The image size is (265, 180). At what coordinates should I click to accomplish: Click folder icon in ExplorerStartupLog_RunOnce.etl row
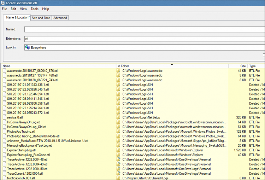click(x=118, y=155)
